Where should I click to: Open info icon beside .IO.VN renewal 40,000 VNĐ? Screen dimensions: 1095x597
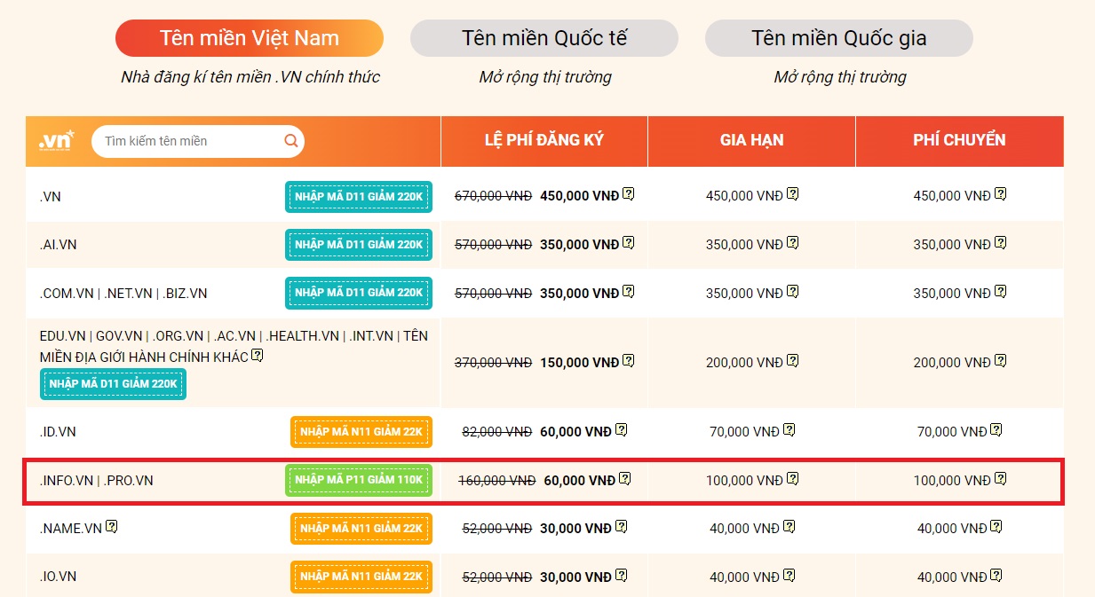tap(790, 575)
